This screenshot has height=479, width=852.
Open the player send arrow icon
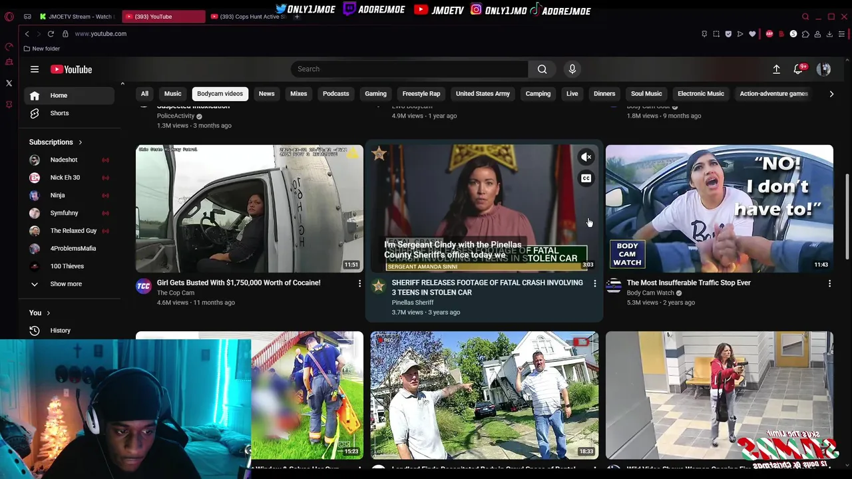coord(740,34)
